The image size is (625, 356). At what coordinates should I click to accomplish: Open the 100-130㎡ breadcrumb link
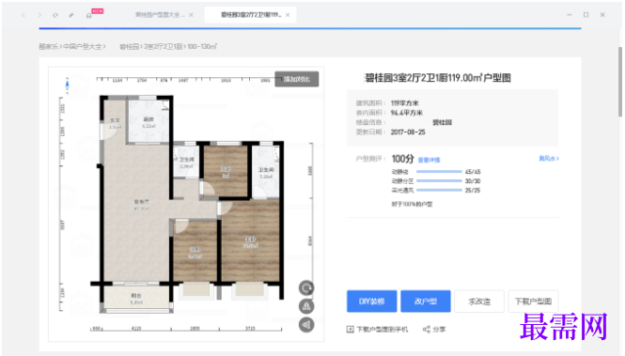point(202,47)
